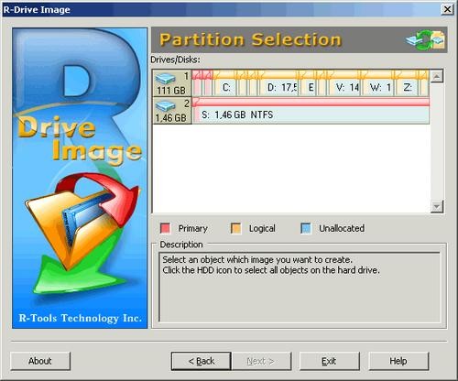This screenshot has height=381, width=458.
Task: Click the blue Unallocated legend swatch
Action: [x=306, y=228]
